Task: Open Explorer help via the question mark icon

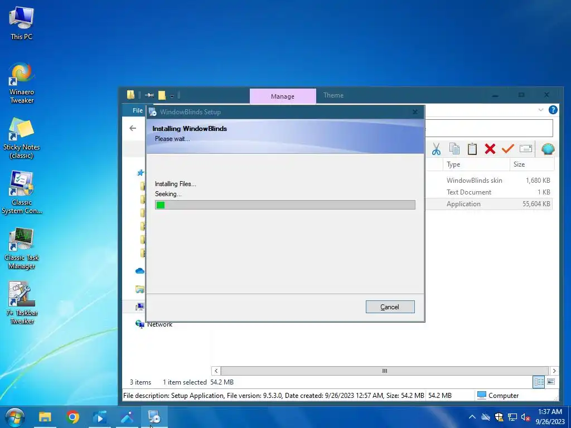Action: click(x=553, y=110)
